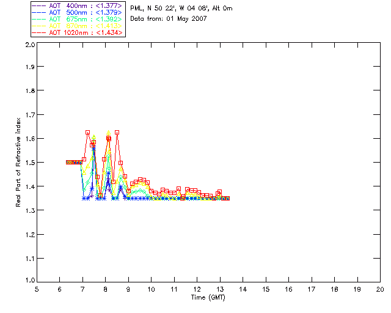Click the PML station location text

(x=181, y=9)
